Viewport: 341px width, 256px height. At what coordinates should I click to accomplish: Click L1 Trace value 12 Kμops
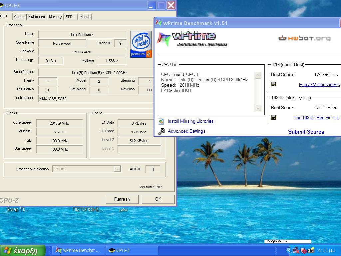pyautogui.click(x=139, y=132)
